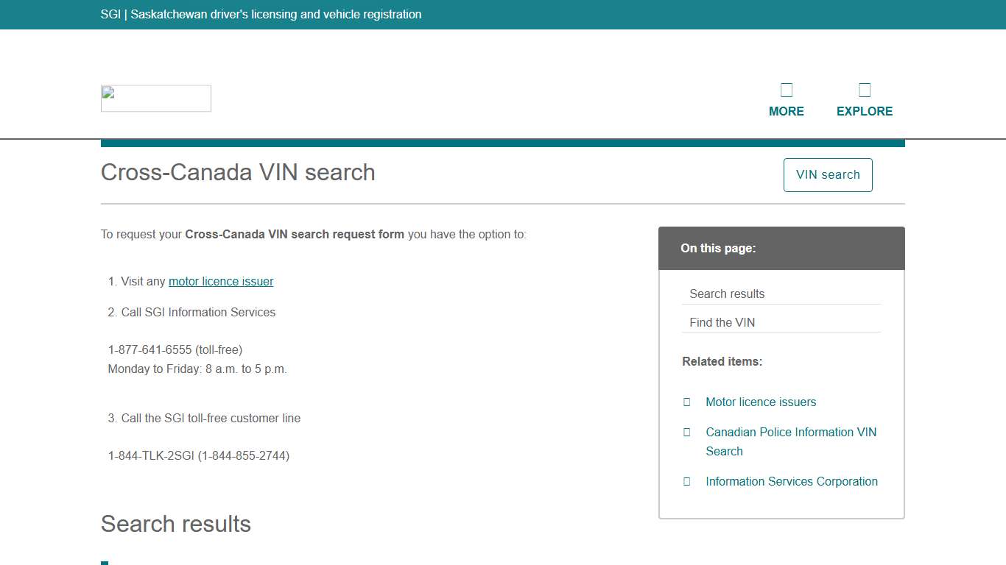The width and height of the screenshot is (1006, 565).
Task: Click the icon beside Canadian Police Information VIN Search
Action: pos(687,432)
